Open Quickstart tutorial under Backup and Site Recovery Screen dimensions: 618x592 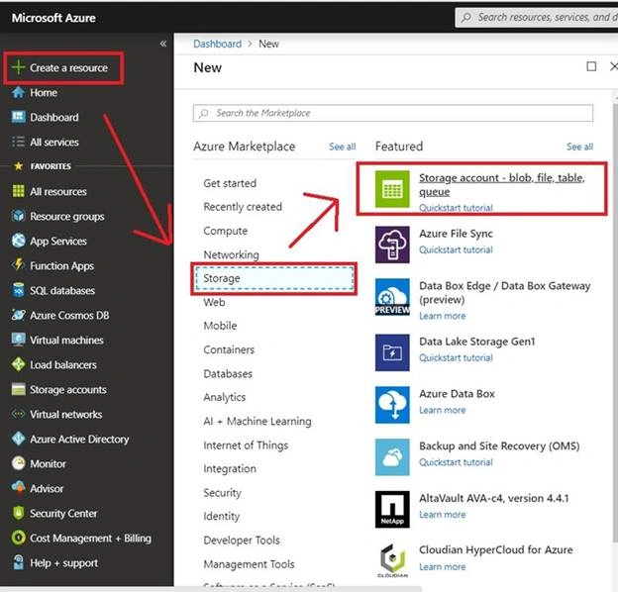(x=456, y=462)
